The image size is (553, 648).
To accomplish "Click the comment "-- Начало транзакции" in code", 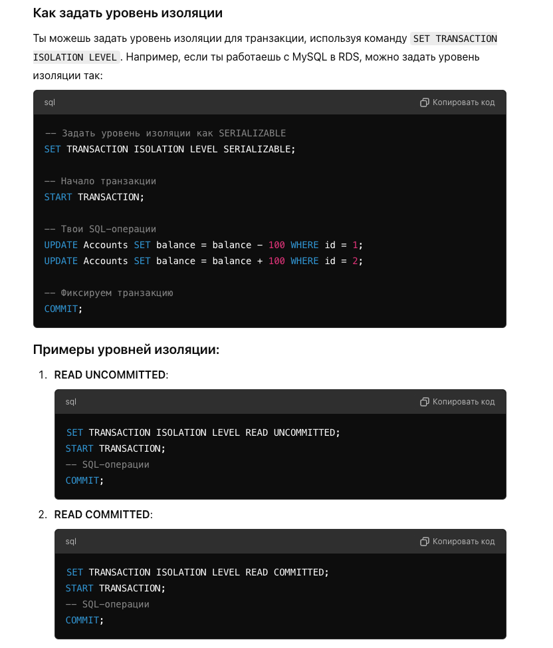I will pyautogui.click(x=100, y=182).
